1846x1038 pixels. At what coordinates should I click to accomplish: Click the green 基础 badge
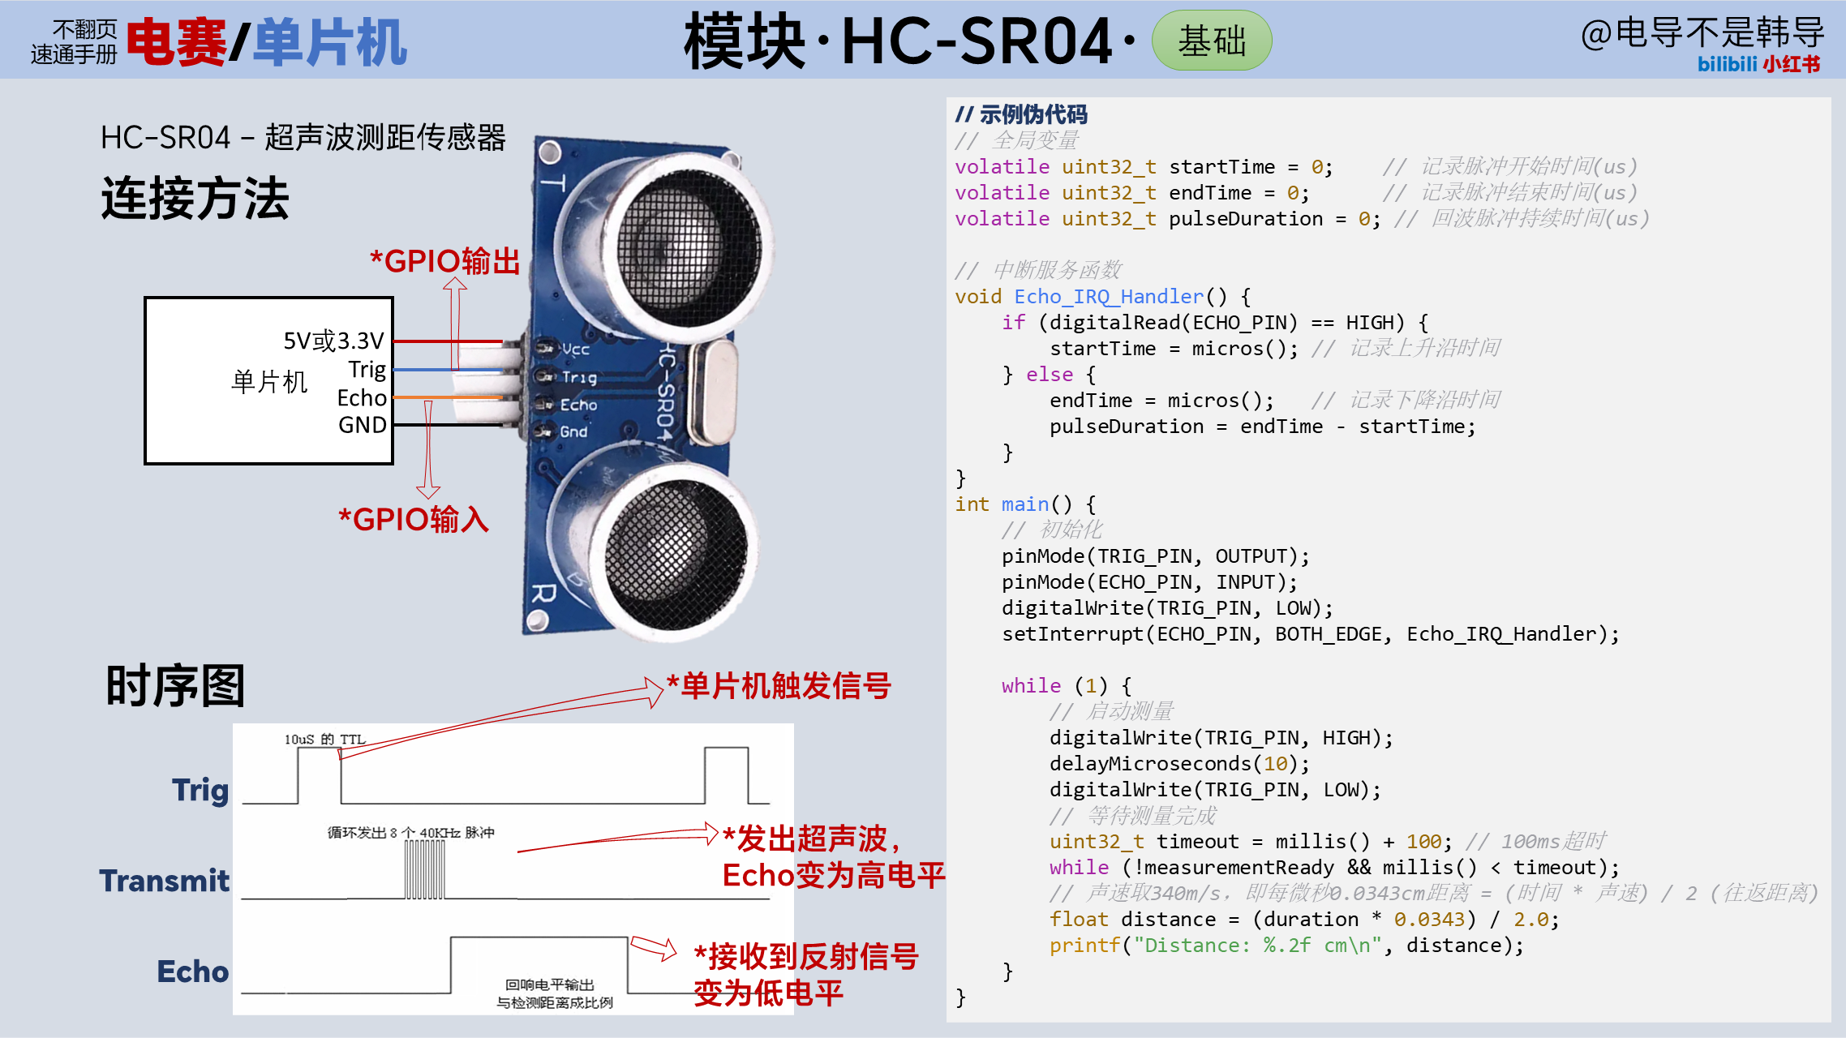click(1211, 41)
